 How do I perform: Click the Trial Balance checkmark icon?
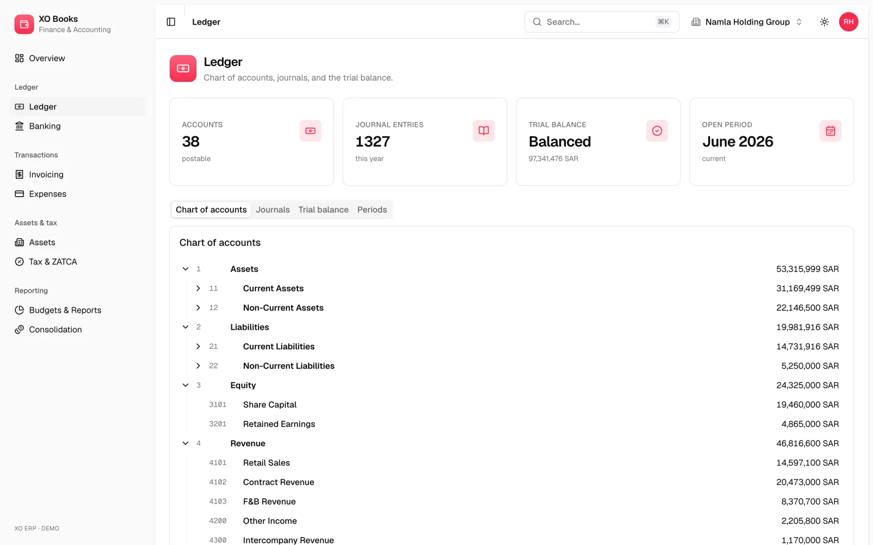pyautogui.click(x=657, y=131)
